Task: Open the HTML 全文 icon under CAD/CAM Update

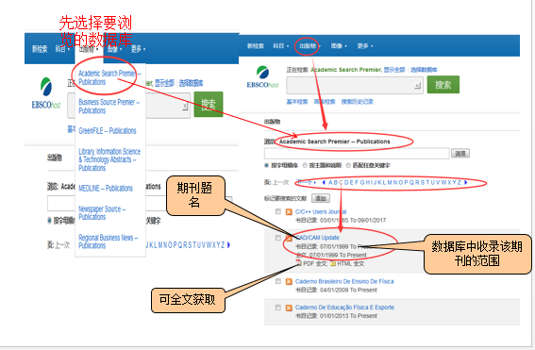Action: [333, 263]
